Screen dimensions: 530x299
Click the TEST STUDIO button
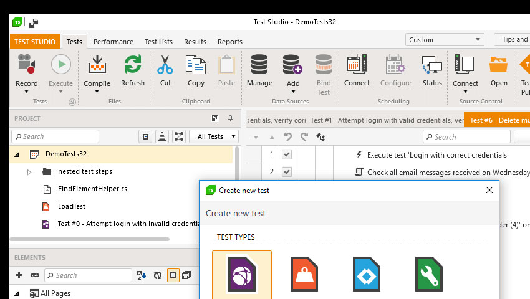pyautogui.click(x=35, y=42)
